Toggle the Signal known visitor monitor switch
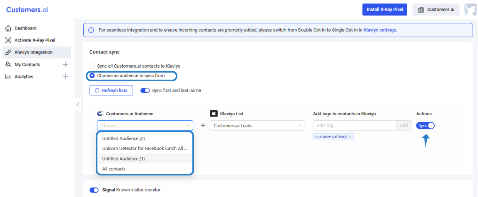 [x=94, y=190]
